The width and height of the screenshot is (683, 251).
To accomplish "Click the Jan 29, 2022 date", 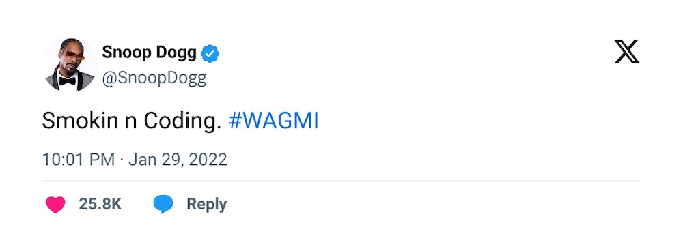I will 178,160.
